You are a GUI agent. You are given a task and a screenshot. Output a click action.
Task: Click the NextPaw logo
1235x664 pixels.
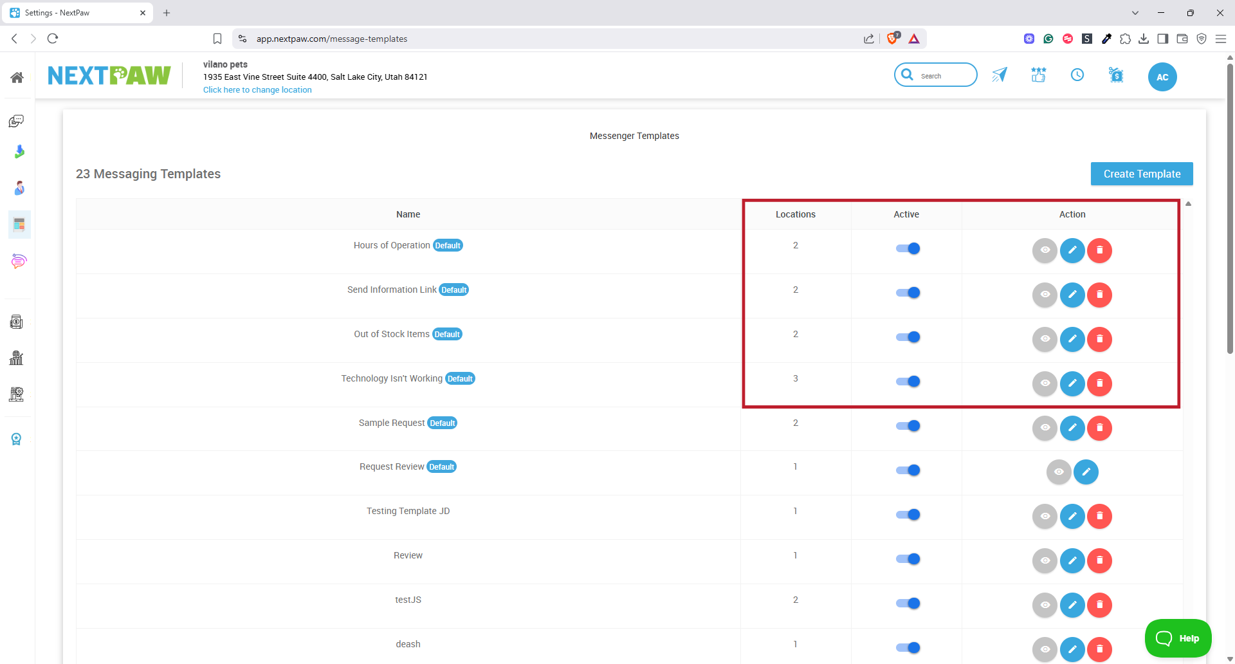click(109, 75)
